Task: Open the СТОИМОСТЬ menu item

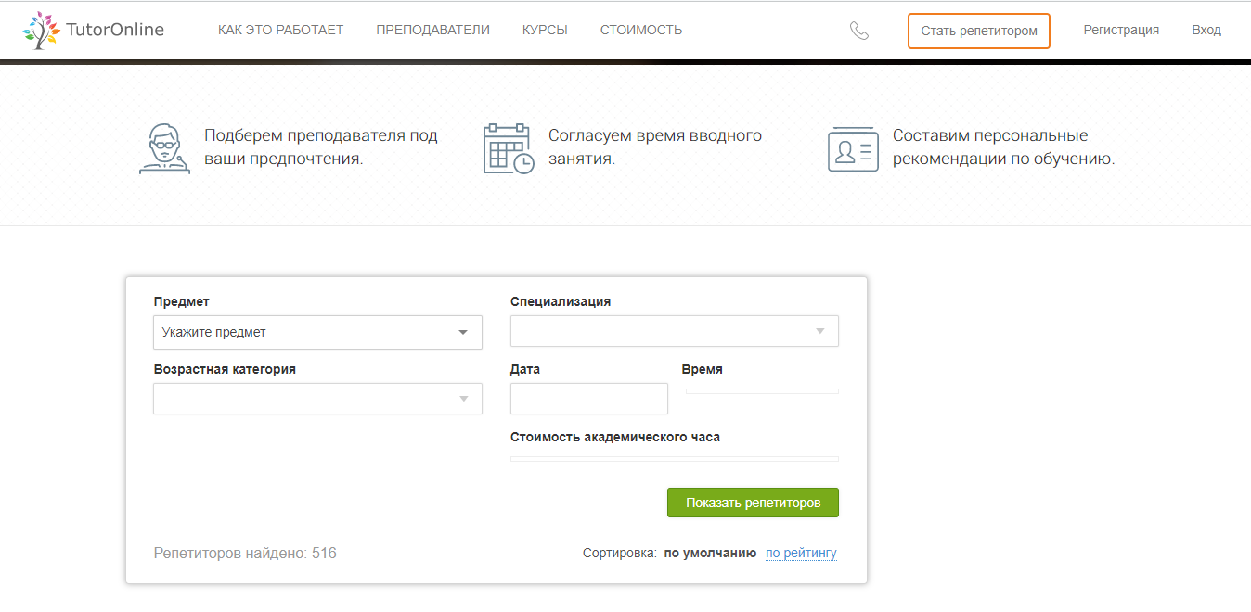Action: [640, 29]
